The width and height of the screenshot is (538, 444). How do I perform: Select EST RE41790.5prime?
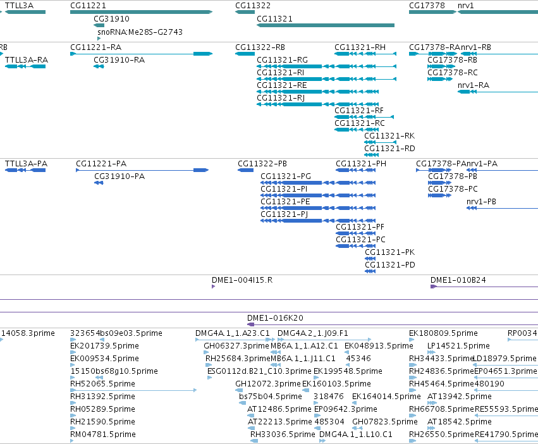[506, 434]
